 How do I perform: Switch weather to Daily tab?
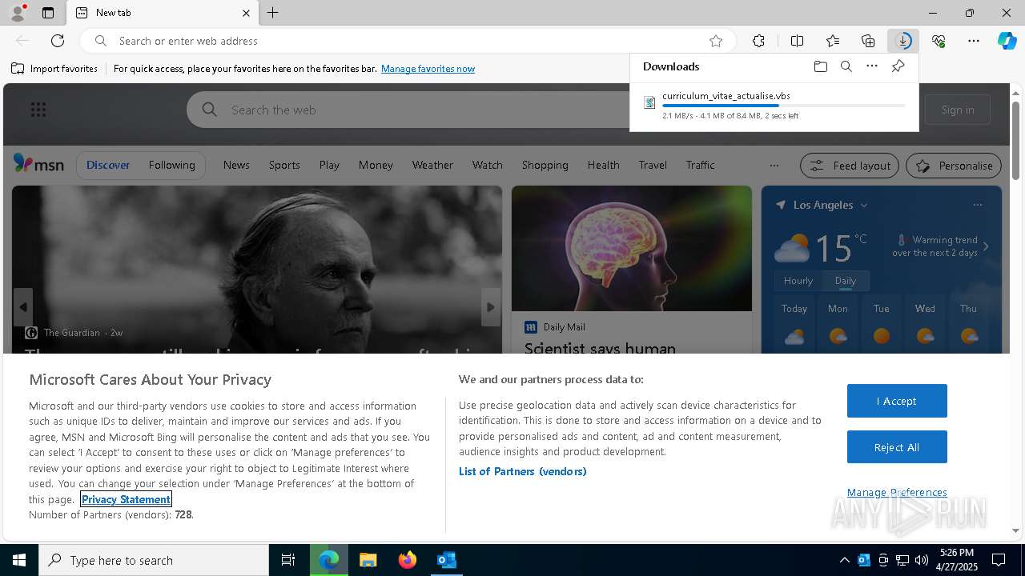[x=845, y=281]
